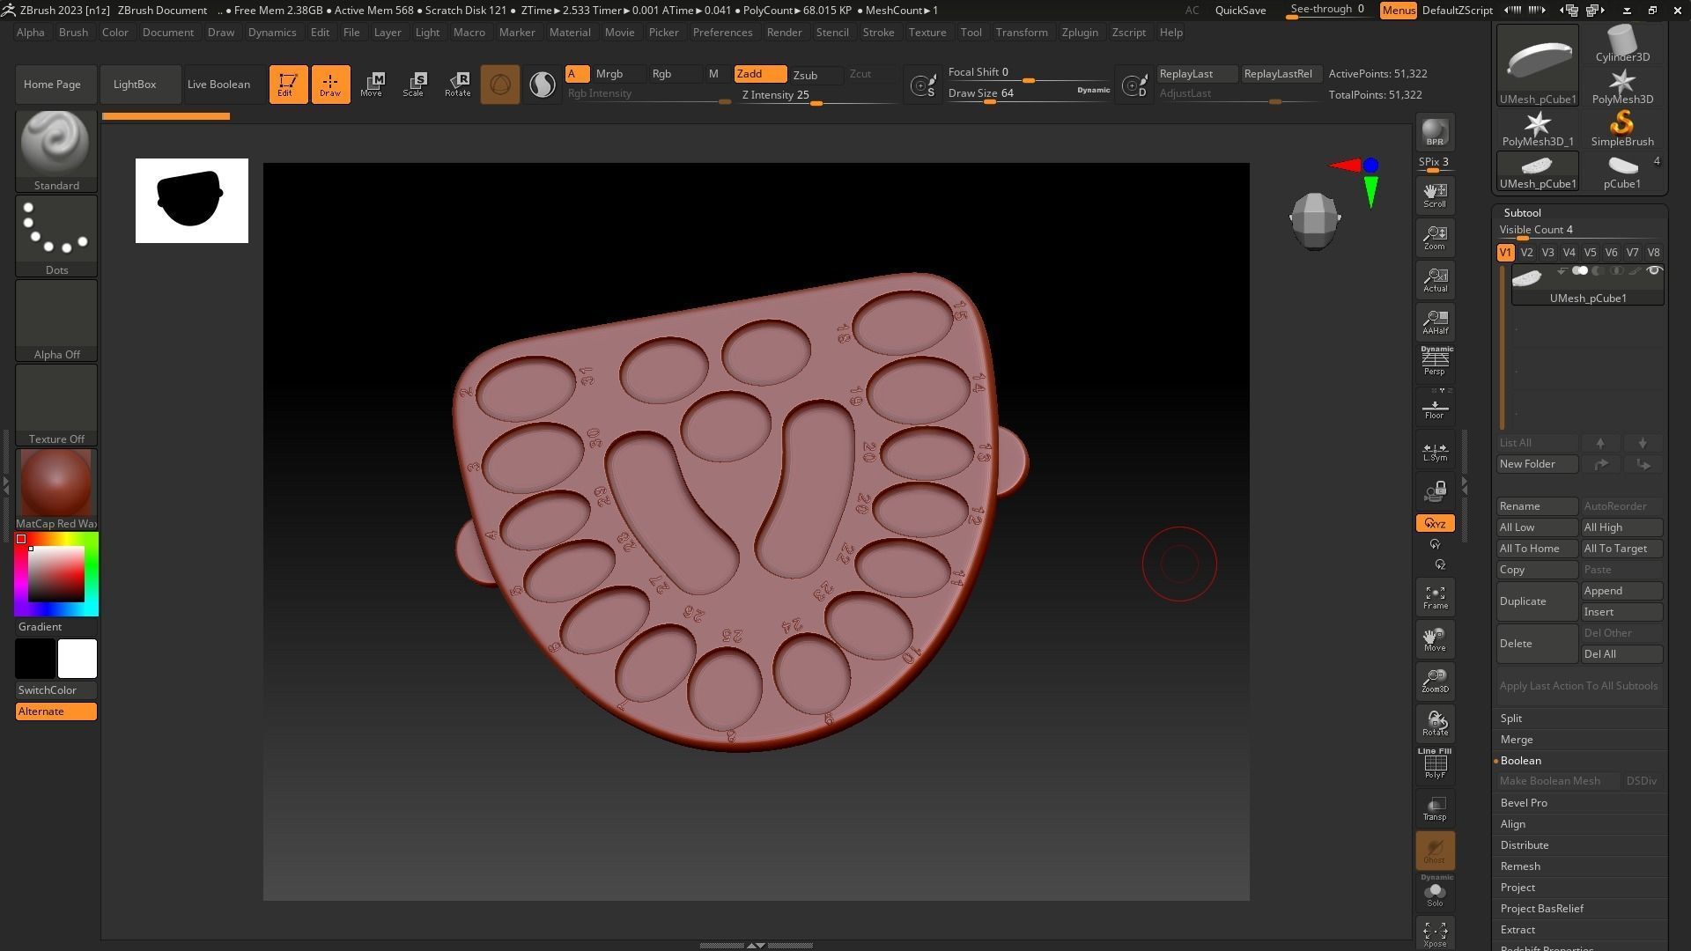
Task: Adjust the Draw Size slider
Action: point(989,101)
